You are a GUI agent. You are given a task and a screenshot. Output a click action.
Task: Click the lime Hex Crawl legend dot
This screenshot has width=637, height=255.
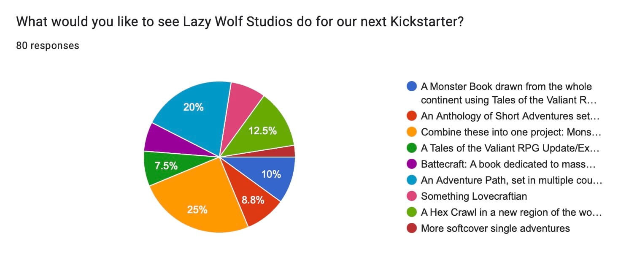click(412, 212)
